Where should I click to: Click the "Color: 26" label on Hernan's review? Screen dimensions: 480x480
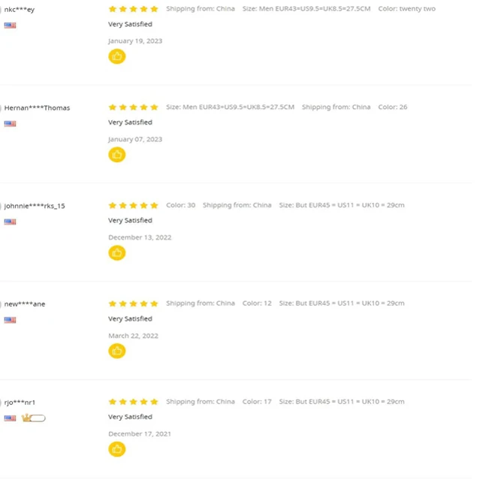coord(392,107)
